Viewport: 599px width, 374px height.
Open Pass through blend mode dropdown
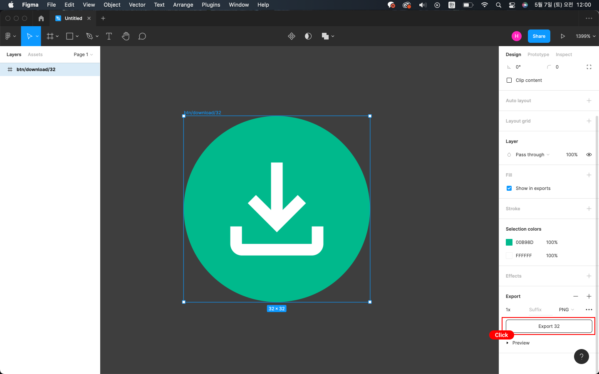[x=532, y=155]
